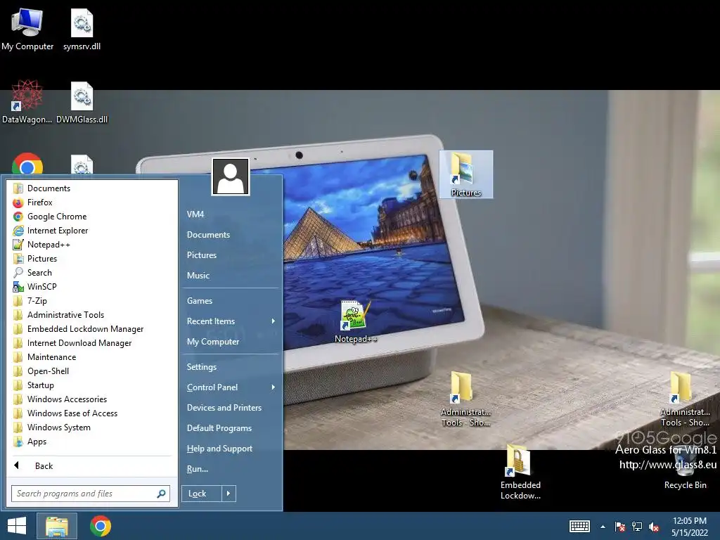The image size is (720, 540).
Task: Open the touch keyboard tray icon
Action: pyautogui.click(x=579, y=526)
